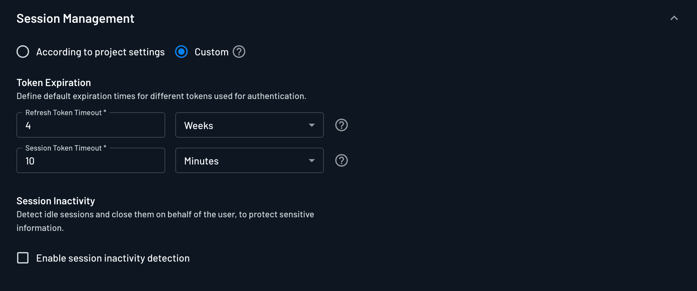Enable session inactivity detection
The height and width of the screenshot is (291, 697).
[x=22, y=258]
